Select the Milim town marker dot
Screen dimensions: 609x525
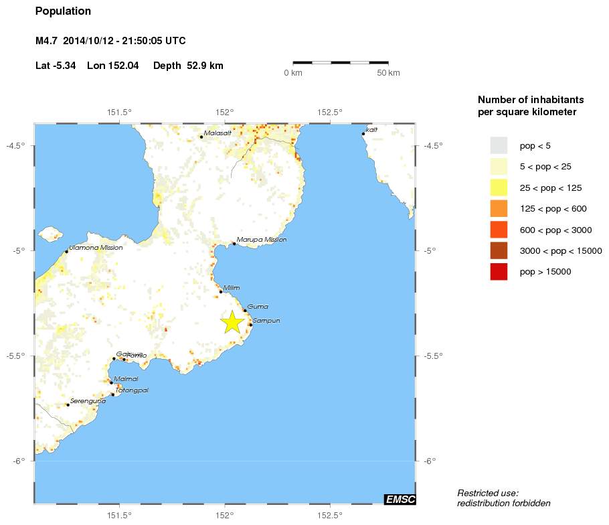(221, 291)
